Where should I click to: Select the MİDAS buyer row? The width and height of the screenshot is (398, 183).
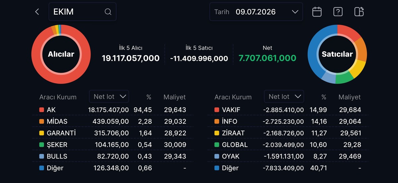[x=113, y=122]
